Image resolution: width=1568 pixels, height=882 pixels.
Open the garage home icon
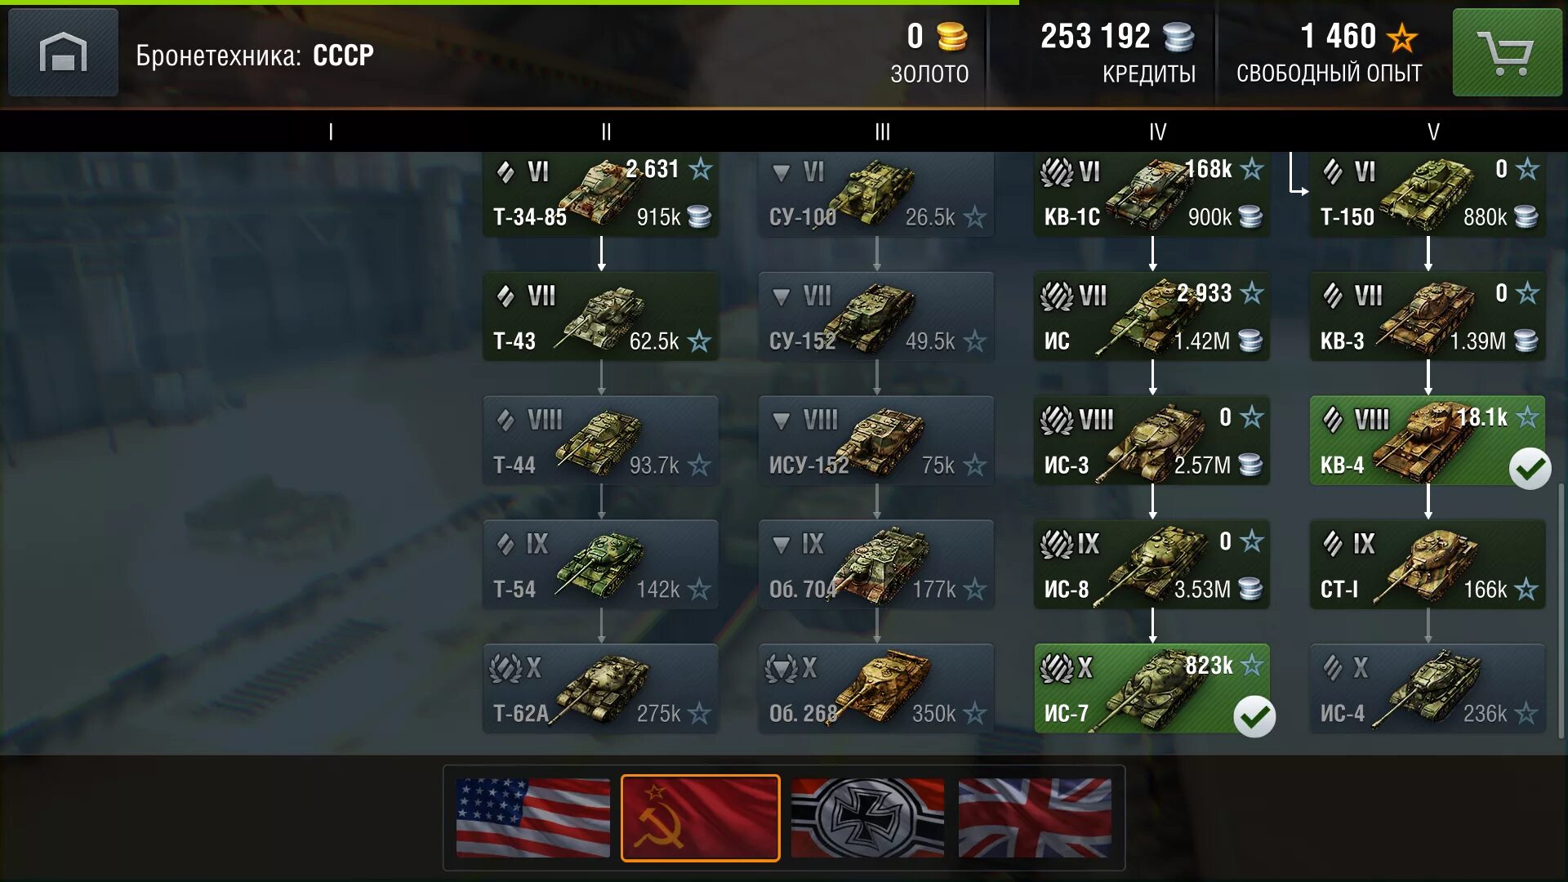pyautogui.click(x=63, y=53)
